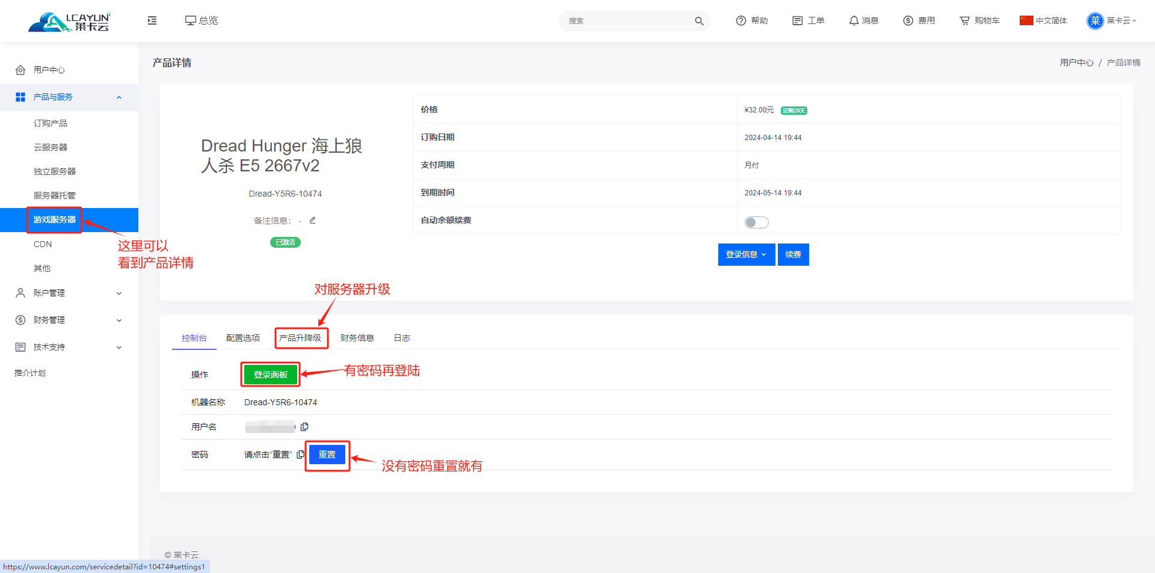Open 推介计划 in the sidebar
Viewport: 1155px width, 573px height.
click(30, 373)
